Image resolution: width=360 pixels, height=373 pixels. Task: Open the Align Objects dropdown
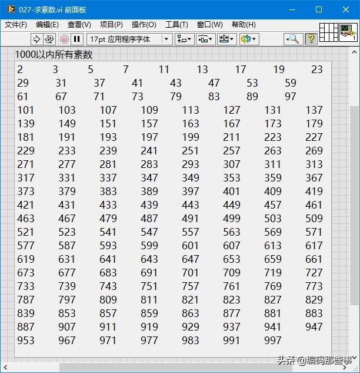coord(185,39)
